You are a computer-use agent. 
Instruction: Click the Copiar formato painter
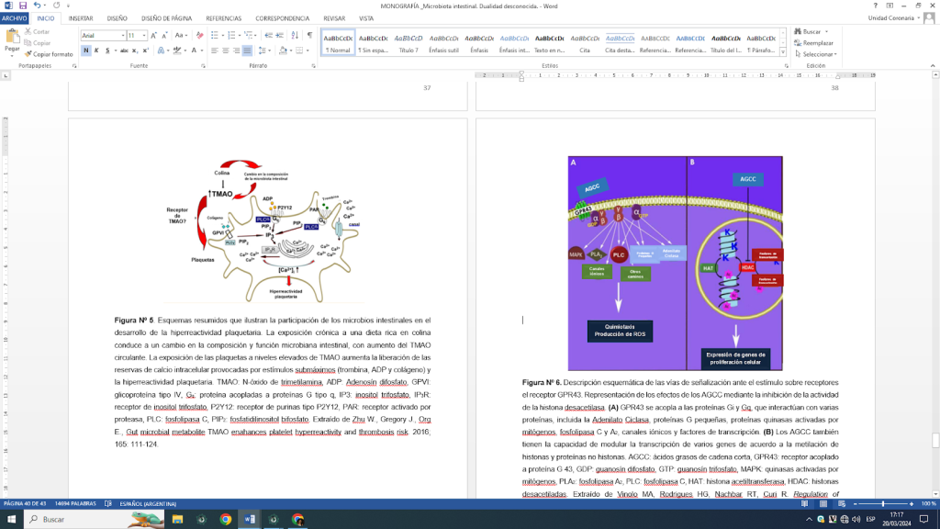pos(51,54)
